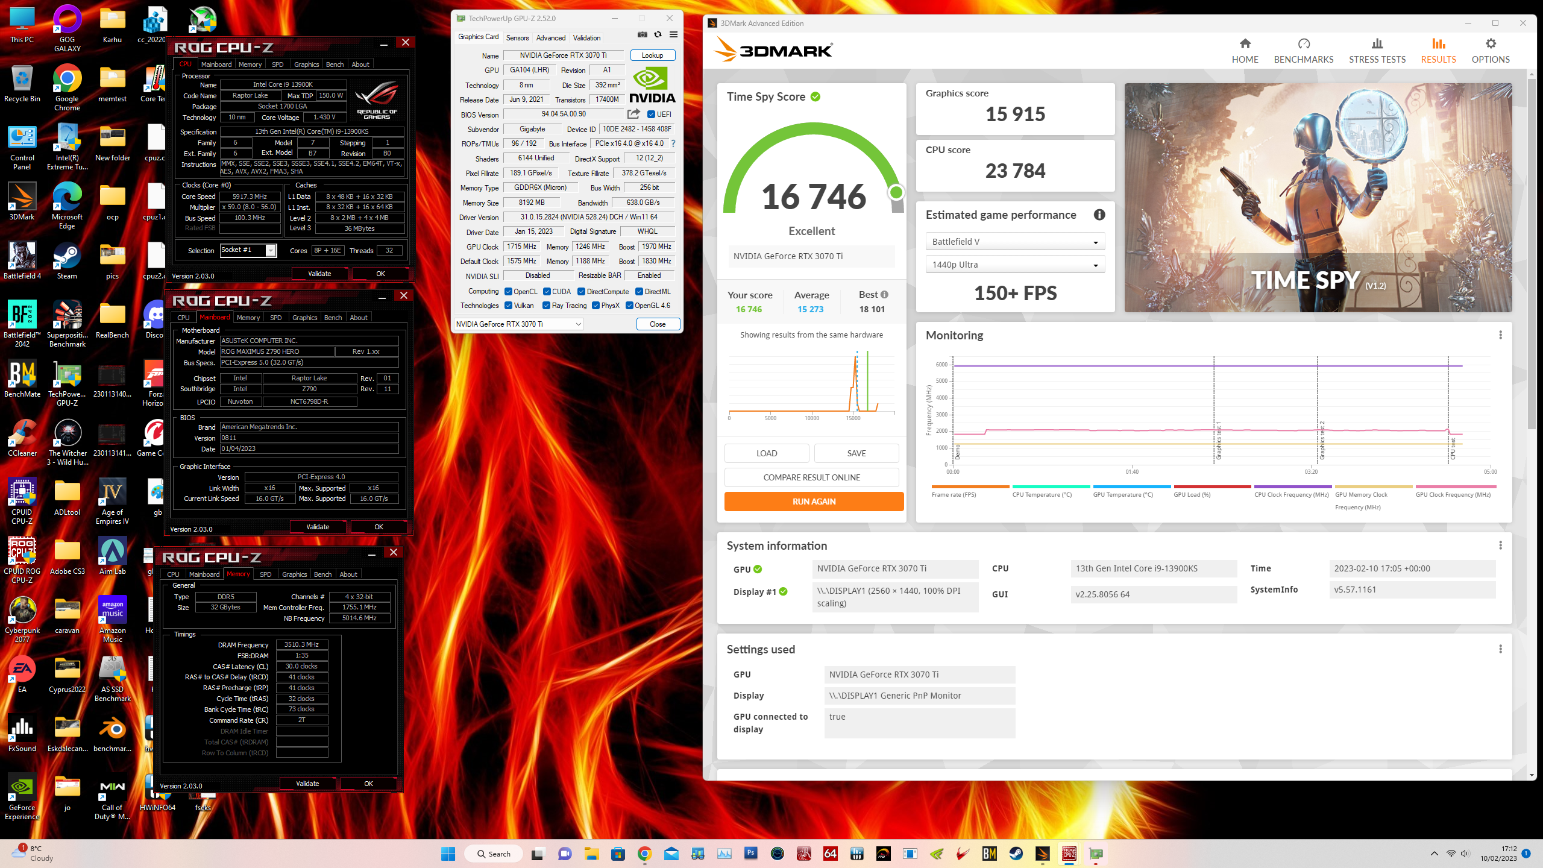Click SAVE button in 3DMark
1543x868 pixels.
pos(856,453)
